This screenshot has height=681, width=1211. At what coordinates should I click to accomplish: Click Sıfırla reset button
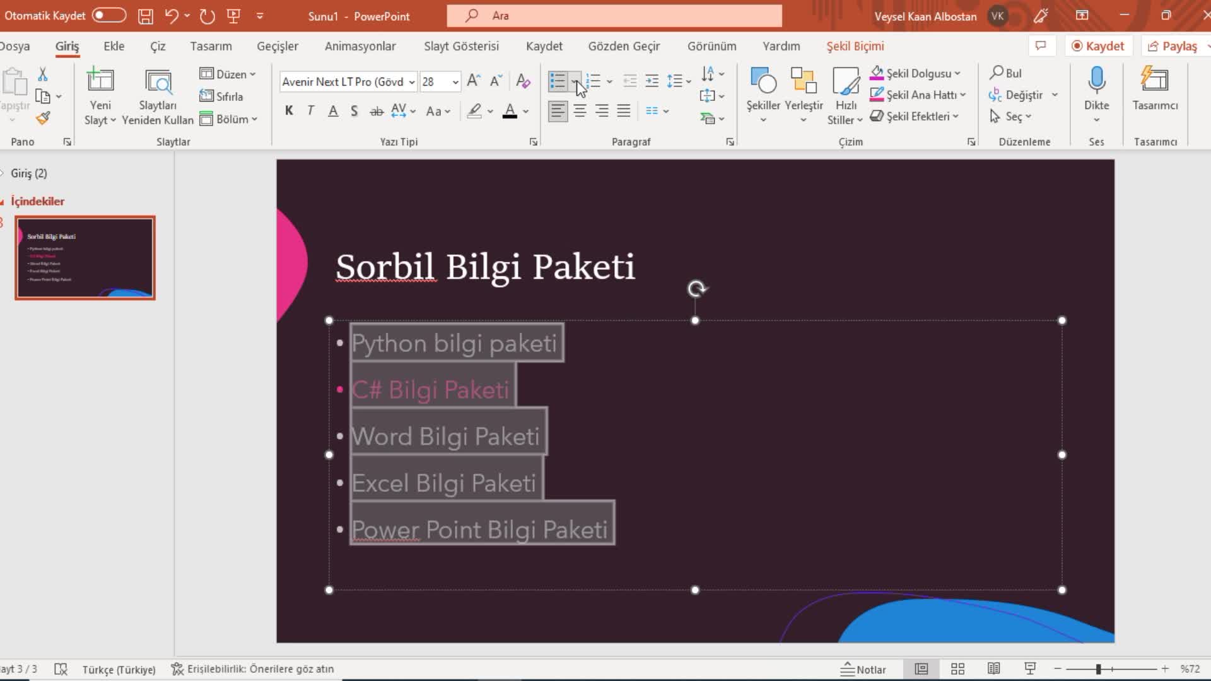pyautogui.click(x=221, y=96)
